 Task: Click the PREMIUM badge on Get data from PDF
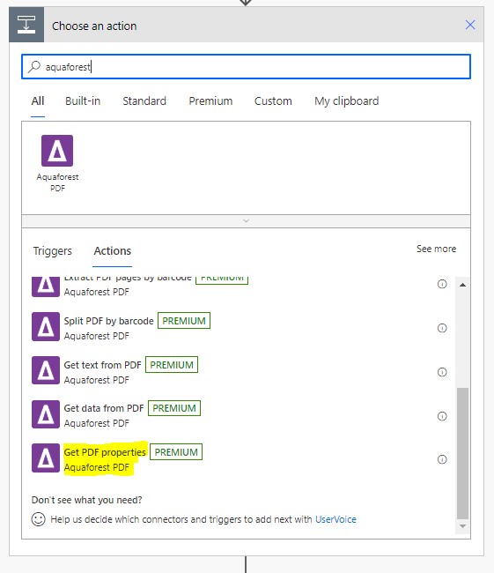tap(174, 408)
